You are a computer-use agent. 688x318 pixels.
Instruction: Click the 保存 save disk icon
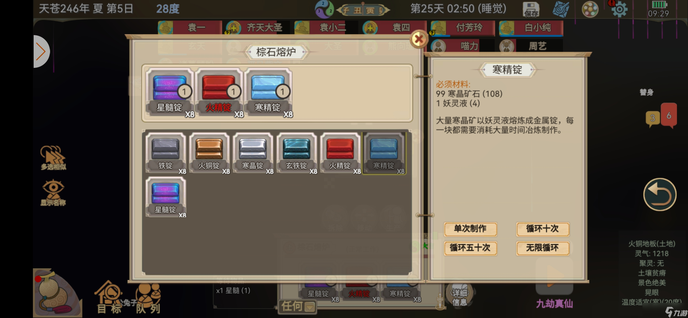531,9
